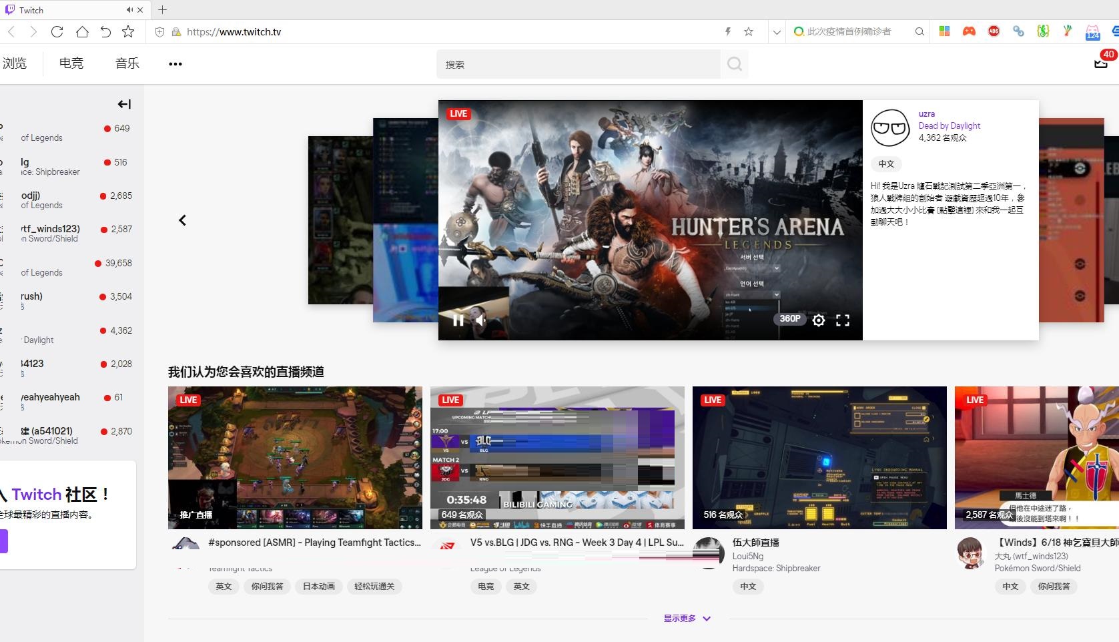Click the browser hot search text box
Image resolution: width=1119 pixels, height=642 pixels.
click(x=849, y=31)
